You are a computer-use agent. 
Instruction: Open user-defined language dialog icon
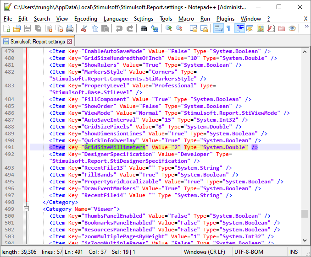click(x=250, y=28)
